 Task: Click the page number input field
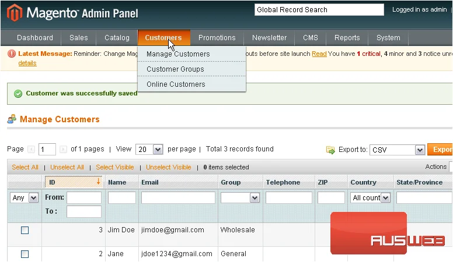coord(47,149)
